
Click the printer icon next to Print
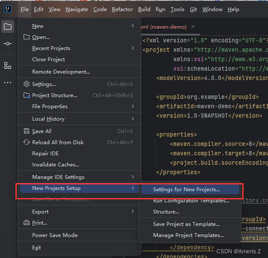27,223
